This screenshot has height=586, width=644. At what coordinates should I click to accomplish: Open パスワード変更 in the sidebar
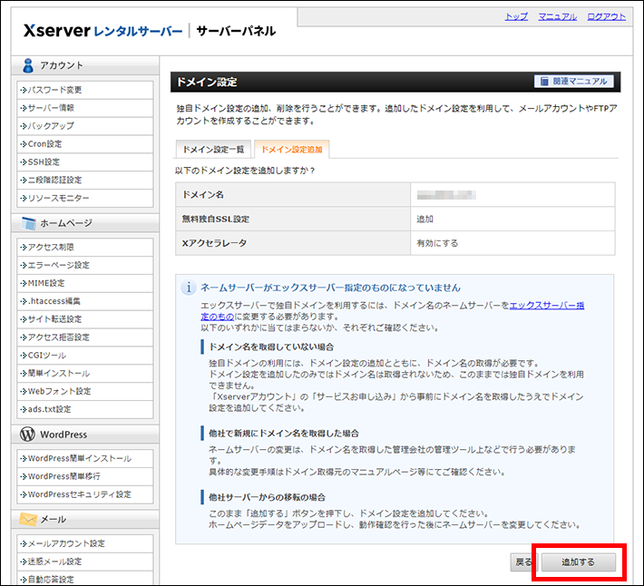point(85,90)
